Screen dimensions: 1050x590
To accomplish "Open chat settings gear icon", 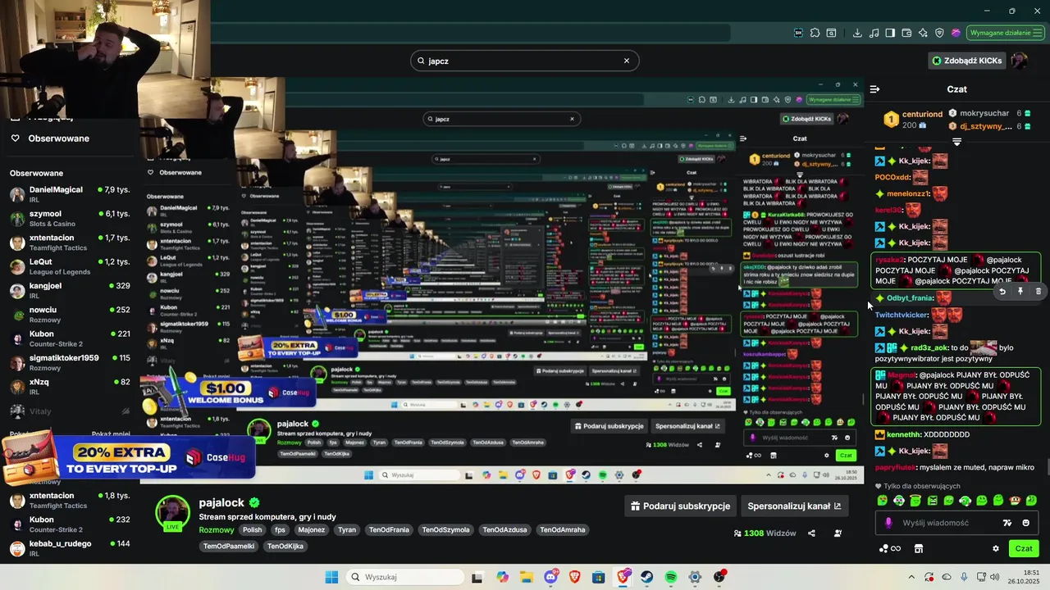I will coord(996,549).
